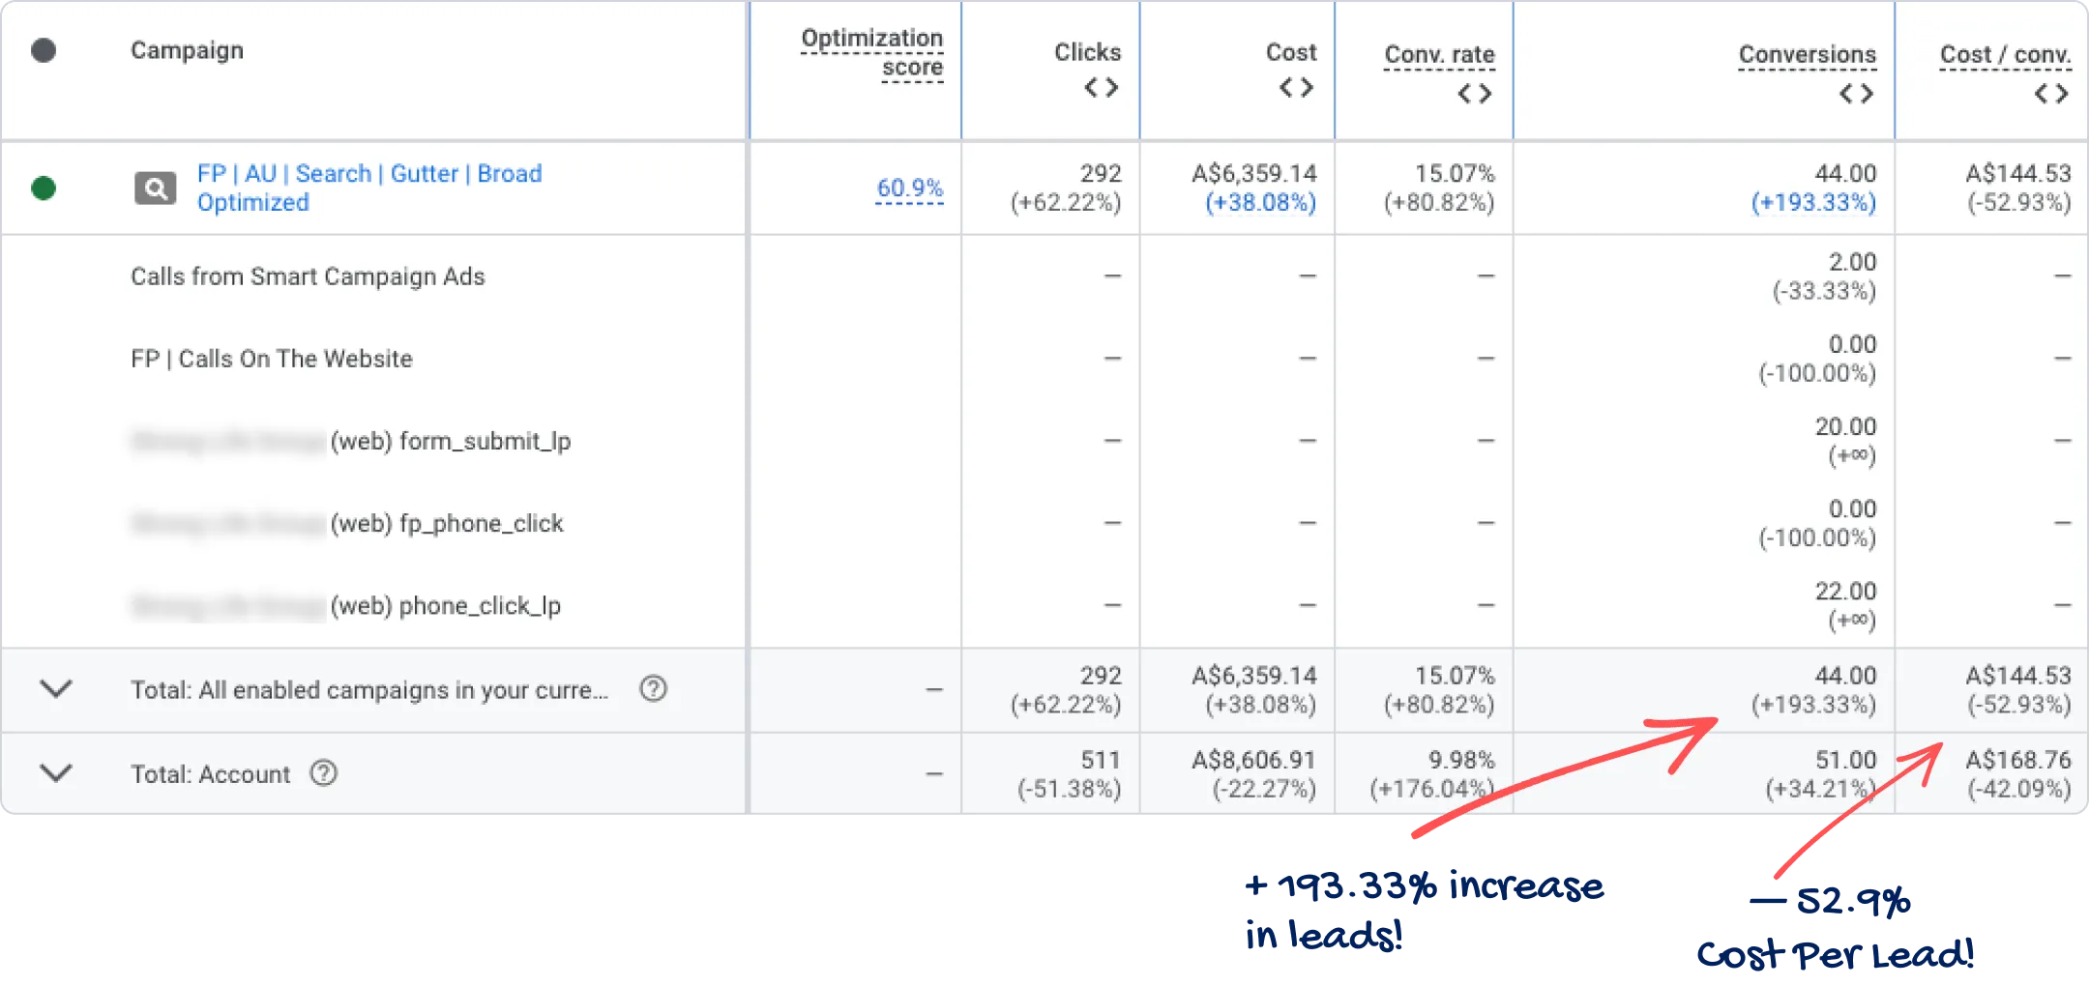This screenshot has width=2089, height=986.
Task: Toggle the Conv. rate column expand arrows
Action: pos(1475,94)
